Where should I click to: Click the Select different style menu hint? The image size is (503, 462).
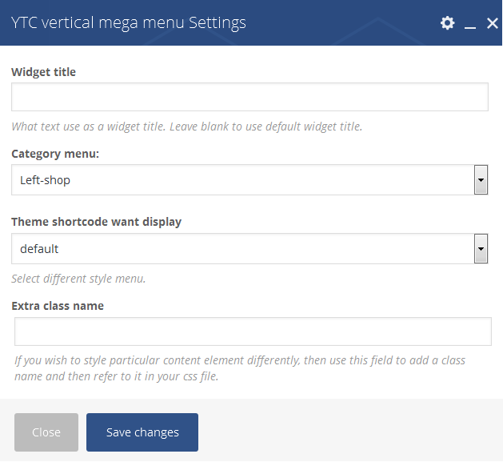78,279
